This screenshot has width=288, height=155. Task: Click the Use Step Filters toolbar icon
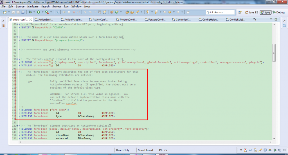105,12
